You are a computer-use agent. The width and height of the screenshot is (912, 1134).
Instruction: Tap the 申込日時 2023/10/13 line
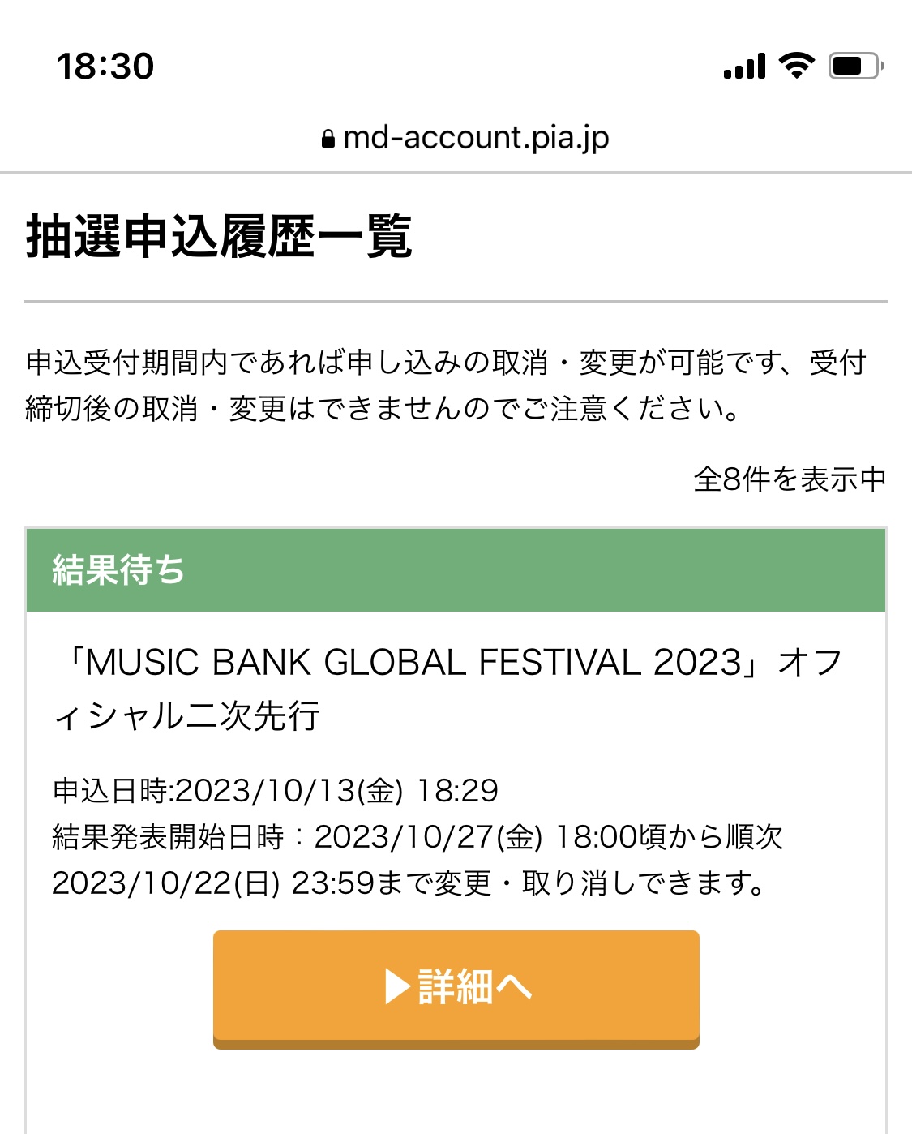(x=276, y=791)
